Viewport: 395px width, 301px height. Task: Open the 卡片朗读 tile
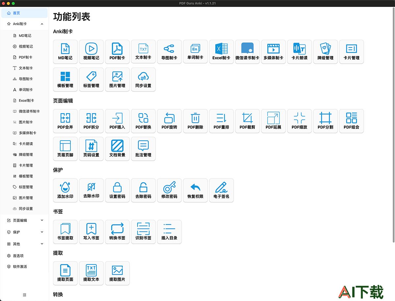pyautogui.click(x=299, y=52)
